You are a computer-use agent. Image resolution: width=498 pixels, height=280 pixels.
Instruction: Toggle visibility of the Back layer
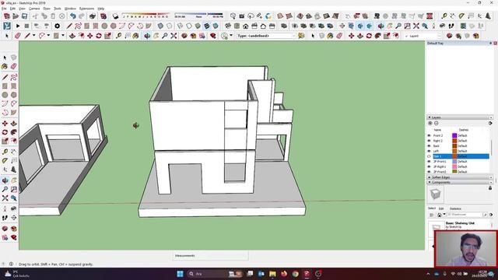429,146
